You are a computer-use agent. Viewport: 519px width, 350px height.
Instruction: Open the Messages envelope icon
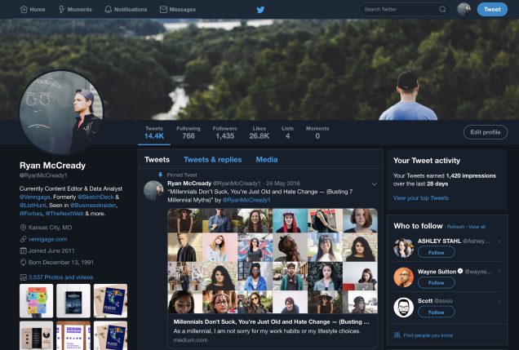[163, 9]
